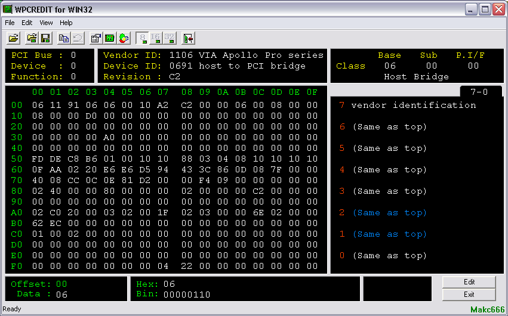The height and width of the screenshot is (316, 508).
Task: Select hex byte 04 in row F0
Action: pos(163,266)
